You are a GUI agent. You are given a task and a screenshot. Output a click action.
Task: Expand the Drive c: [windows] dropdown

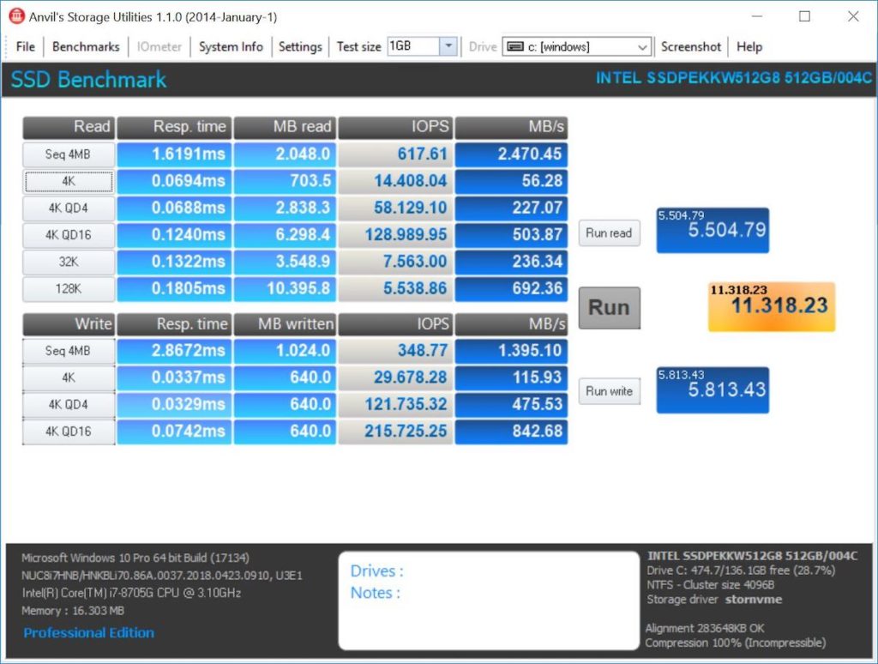coord(642,46)
